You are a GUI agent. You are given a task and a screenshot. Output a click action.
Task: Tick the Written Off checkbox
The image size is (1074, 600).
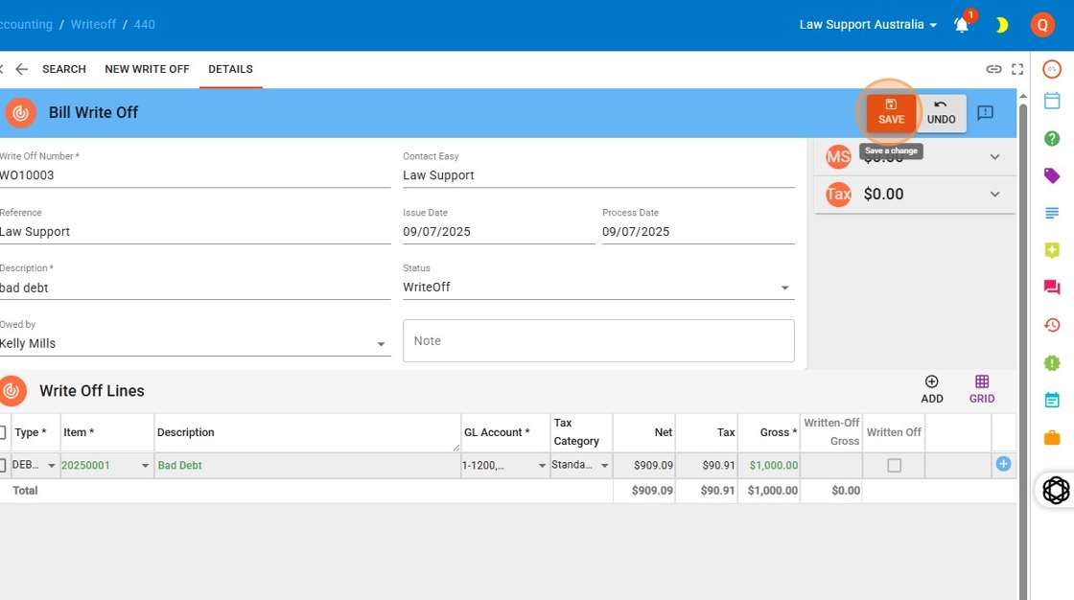pyautogui.click(x=894, y=466)
